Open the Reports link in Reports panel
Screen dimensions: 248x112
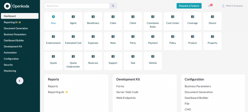tap(53, 86)
